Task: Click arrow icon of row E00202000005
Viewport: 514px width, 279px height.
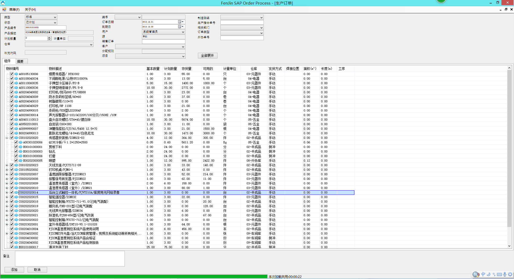Action: click(x=21, y=161)
